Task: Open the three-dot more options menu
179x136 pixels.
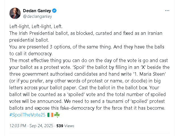Action: [x=167, y=11]
